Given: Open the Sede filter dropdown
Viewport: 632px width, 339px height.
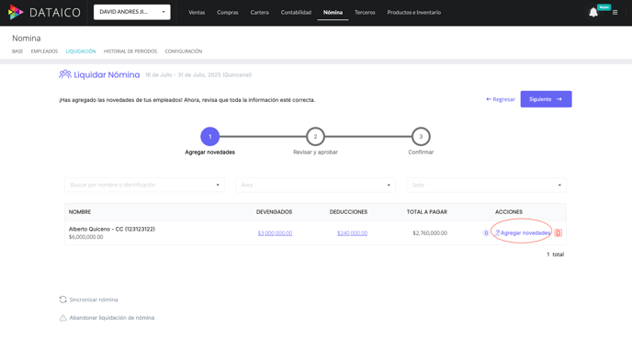Looking at the screenshot, I should (x=486, y=185).
